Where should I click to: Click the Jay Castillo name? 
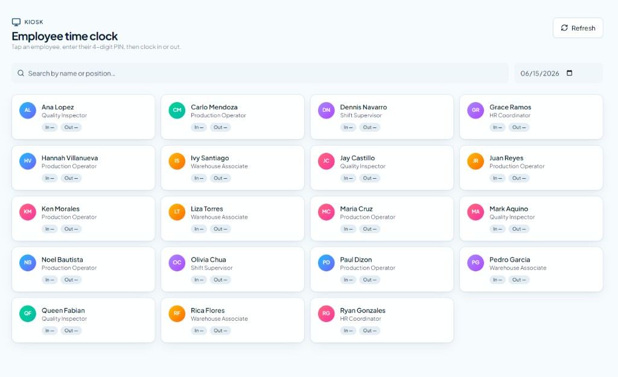[357, 158]
